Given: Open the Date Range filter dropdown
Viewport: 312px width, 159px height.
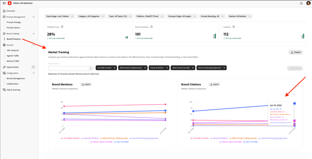Looking at the screenshot, I should coord(60,16).
